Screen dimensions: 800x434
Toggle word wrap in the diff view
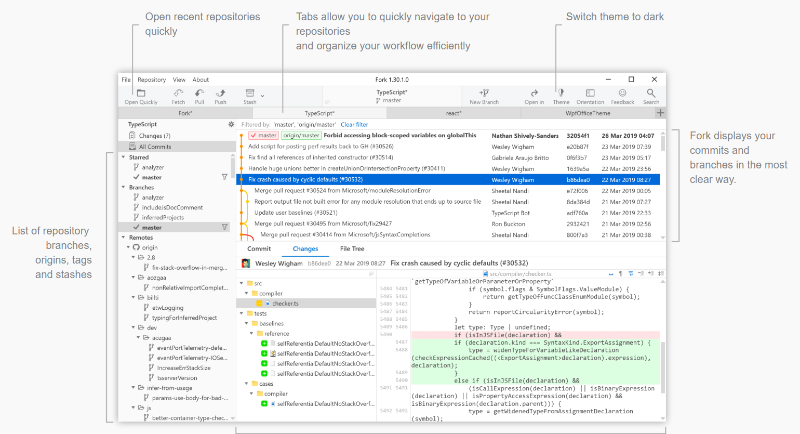[631, 273]
